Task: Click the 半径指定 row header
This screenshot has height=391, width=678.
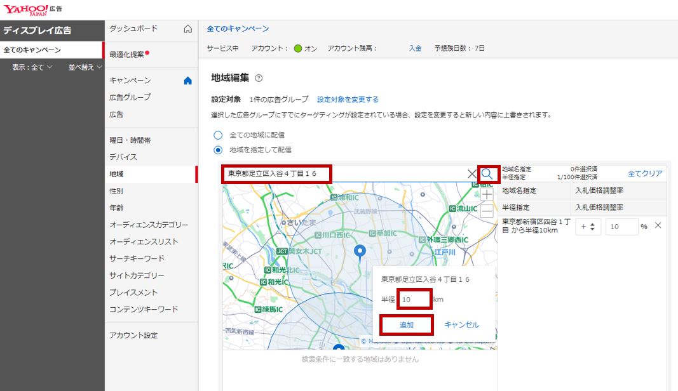Action: 515,208
